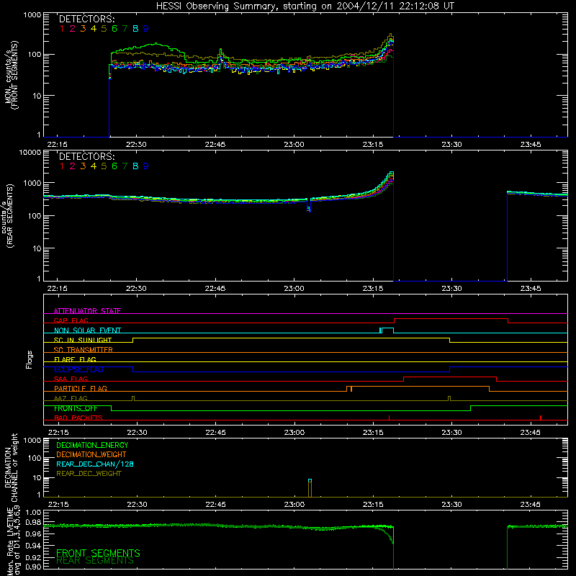The height and width of the screenshot is (576, 576).
Task: Select red detector 1 in front segments legend
Action: coord(62,29)
